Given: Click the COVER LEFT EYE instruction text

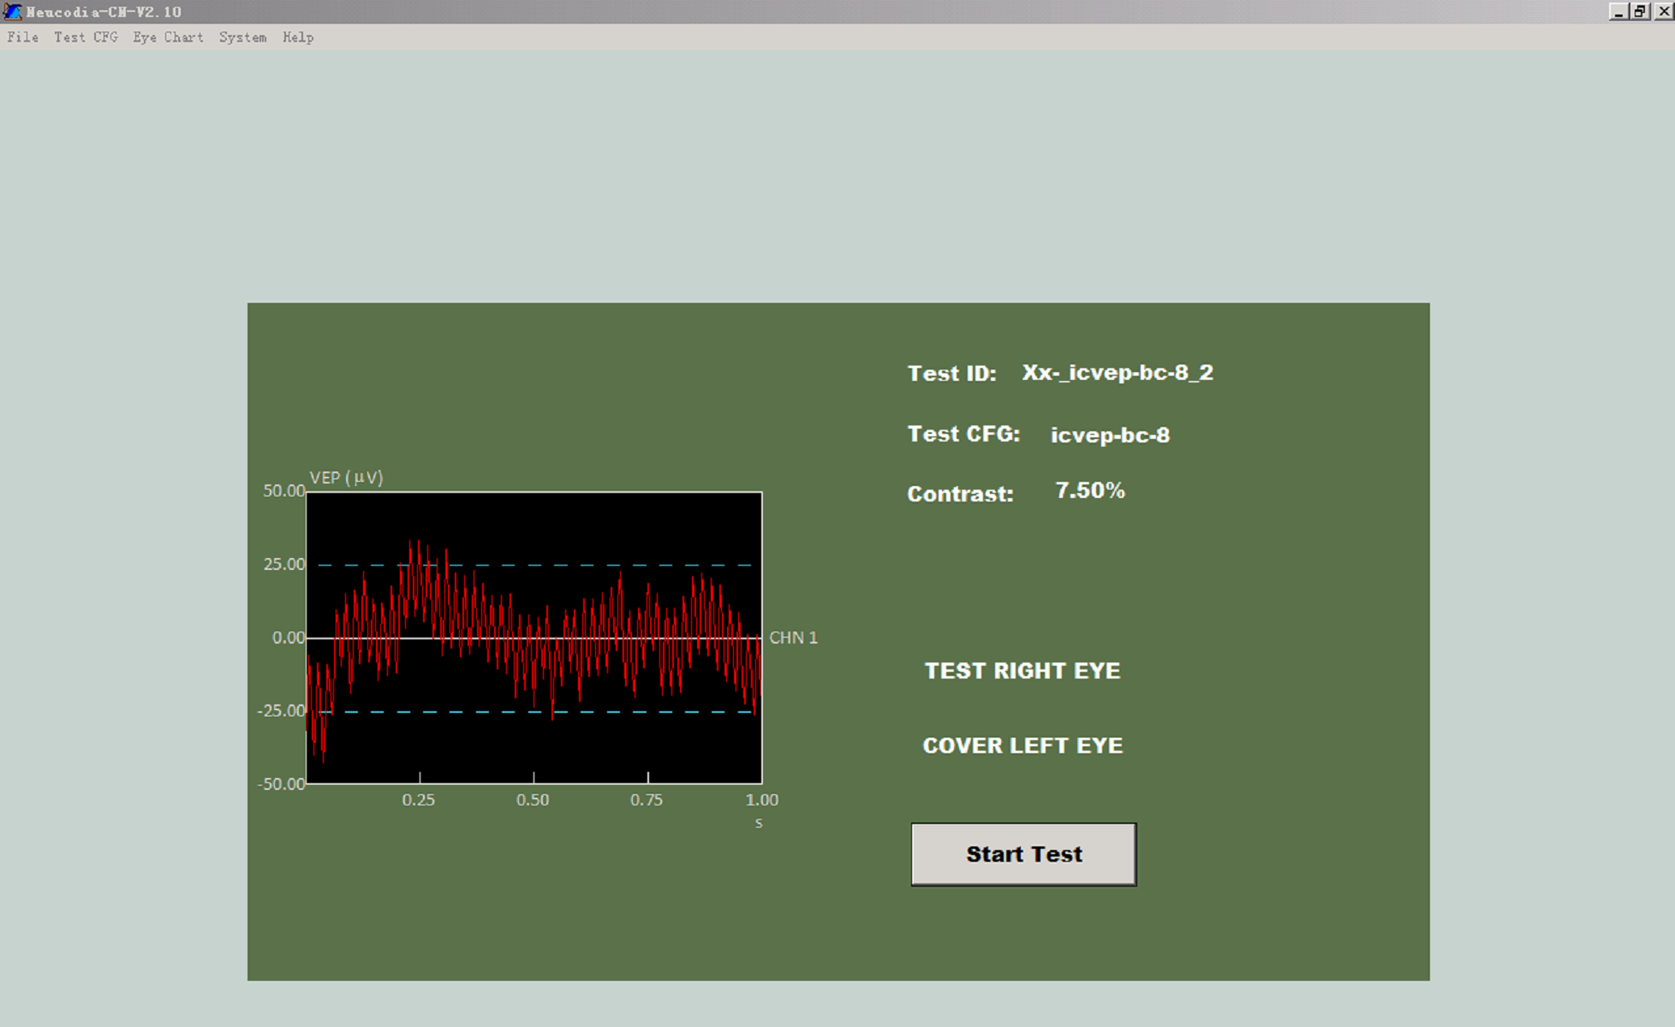Looking at the screenshot, I should tap(1022, 745).
